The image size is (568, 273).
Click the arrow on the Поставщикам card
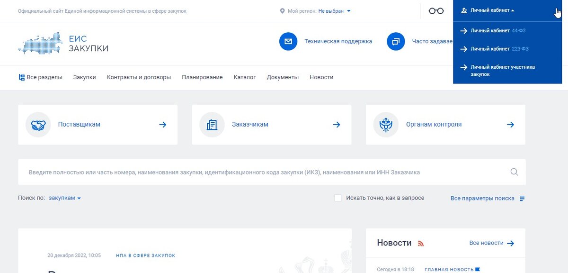[x=162, y=124]
